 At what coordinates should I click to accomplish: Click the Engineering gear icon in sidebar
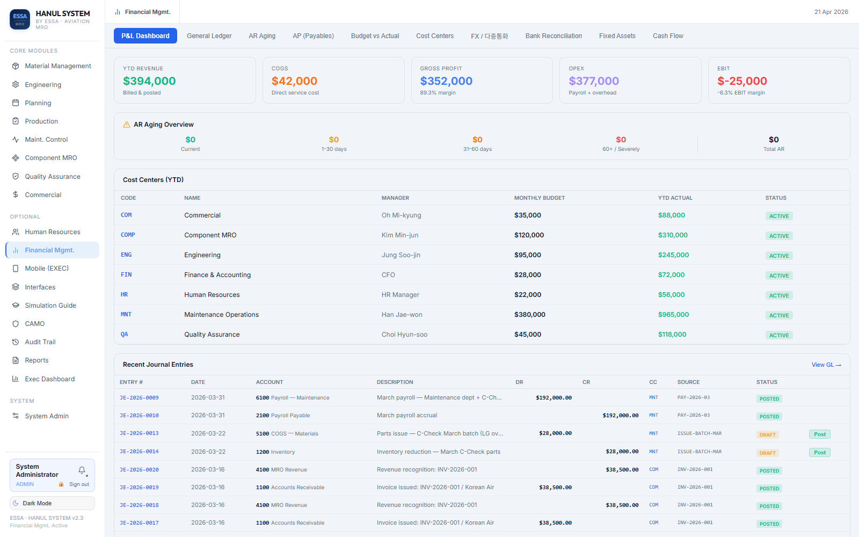[16, 85]
